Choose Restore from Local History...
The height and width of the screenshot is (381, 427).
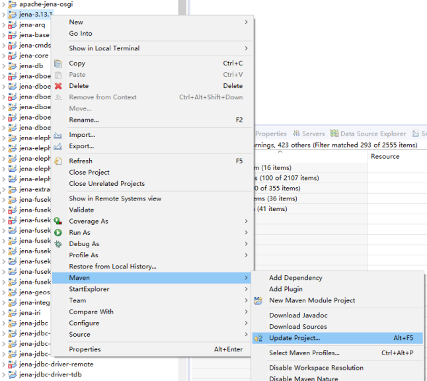click(x=152, y=267)
